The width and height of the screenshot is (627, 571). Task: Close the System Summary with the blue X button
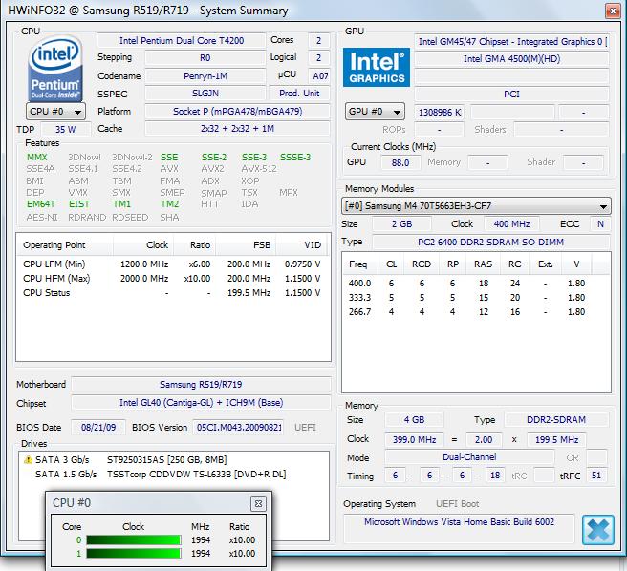tap(597, 530)
